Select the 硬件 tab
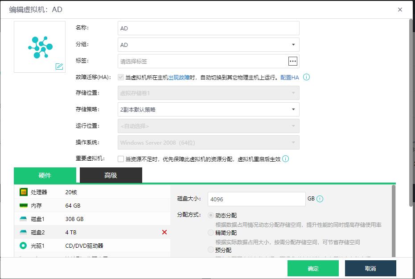 tap(45, 175)
